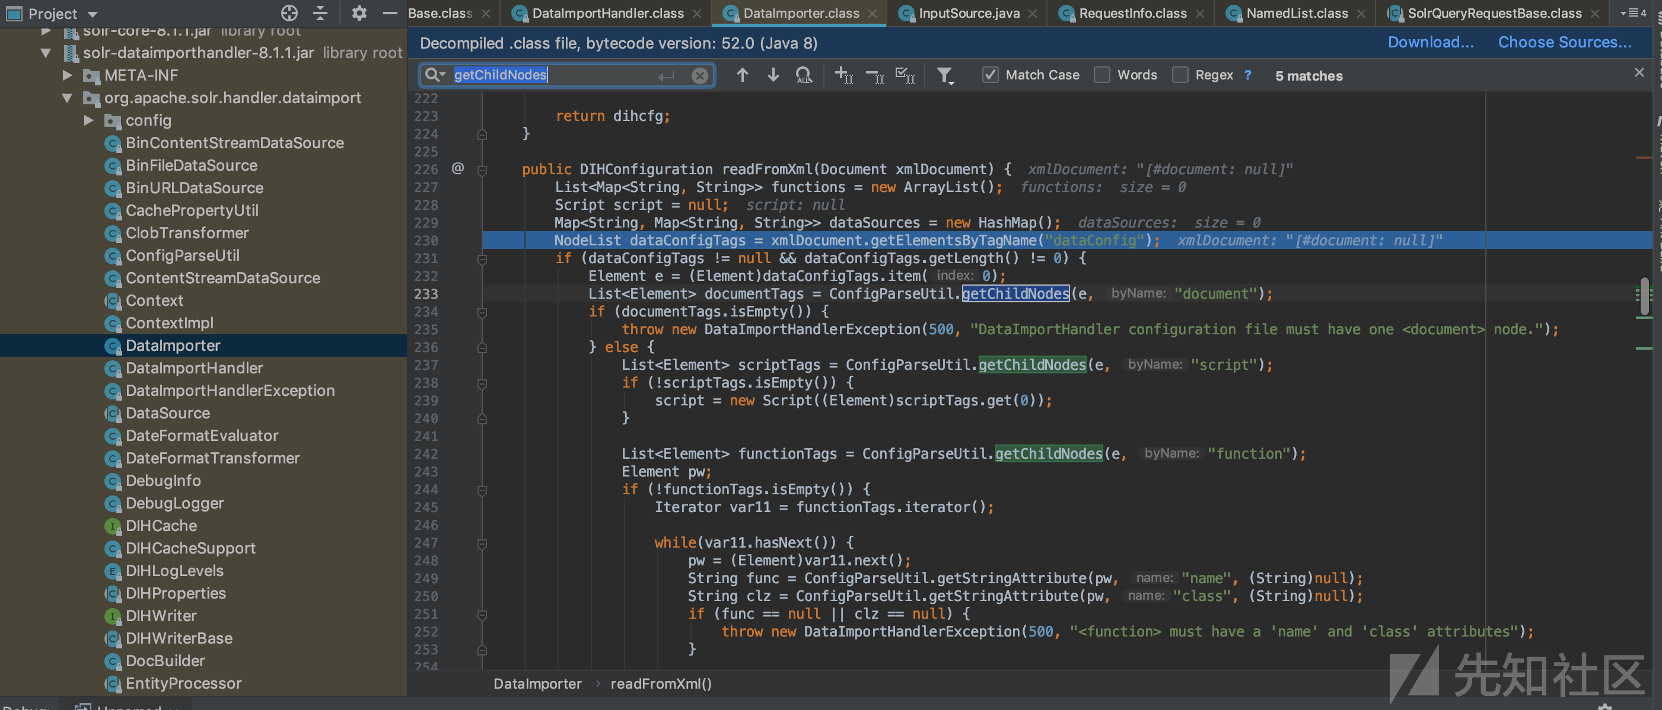Show hidden tabs list icon
1662x710 pixels.
(1633, 13)
